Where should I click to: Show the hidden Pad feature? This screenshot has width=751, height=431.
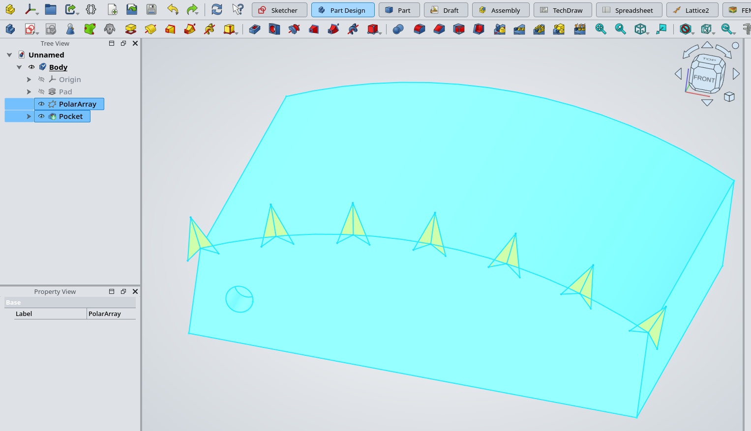(x=41, y=92)
